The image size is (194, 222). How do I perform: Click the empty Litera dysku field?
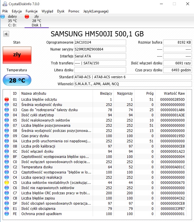(x=100, y=70)
